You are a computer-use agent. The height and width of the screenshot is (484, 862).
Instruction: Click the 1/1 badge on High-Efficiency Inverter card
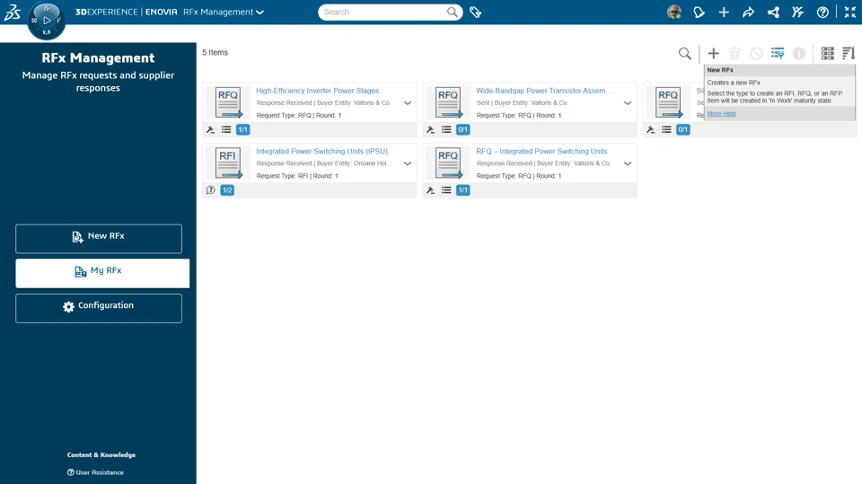(243, 130)
